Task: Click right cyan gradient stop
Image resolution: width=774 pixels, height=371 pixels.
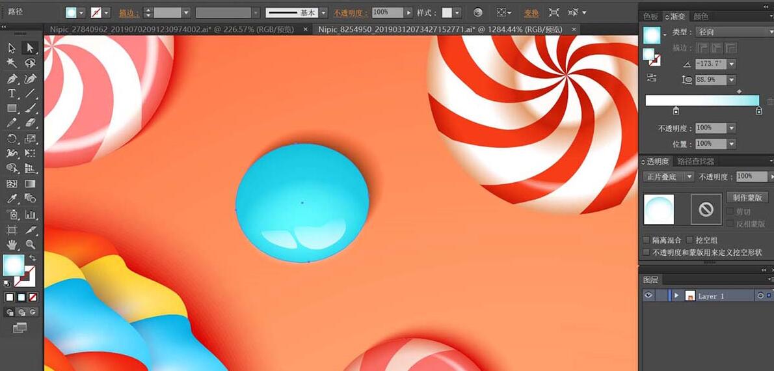Action: [x=758, y=111]
